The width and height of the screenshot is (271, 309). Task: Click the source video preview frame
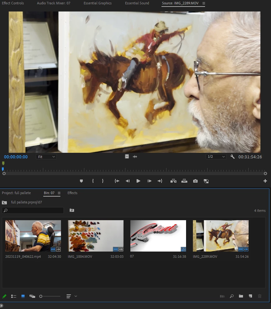[x=134, y=82]
